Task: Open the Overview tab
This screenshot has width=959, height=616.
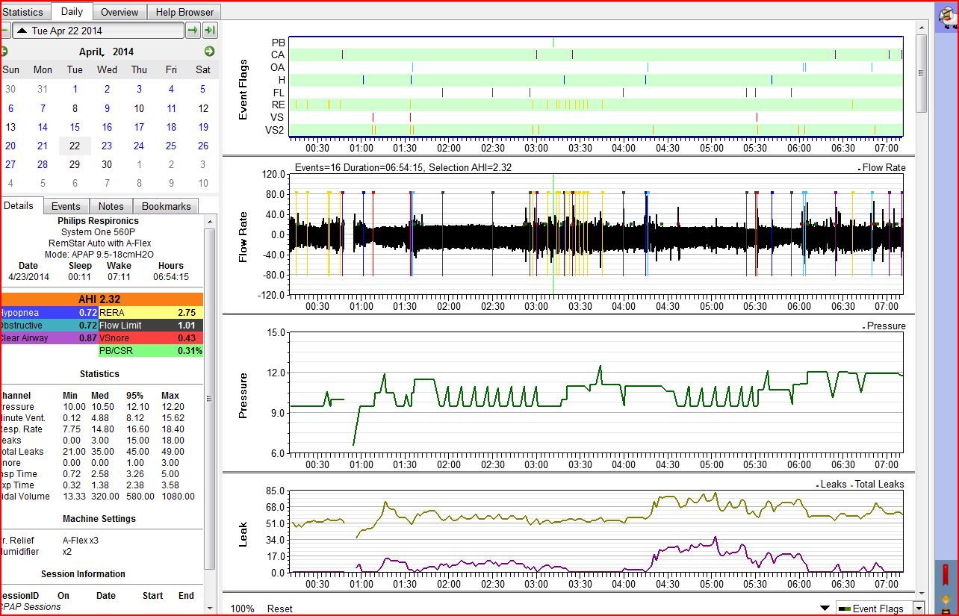Action: click(x=120, y=12)
